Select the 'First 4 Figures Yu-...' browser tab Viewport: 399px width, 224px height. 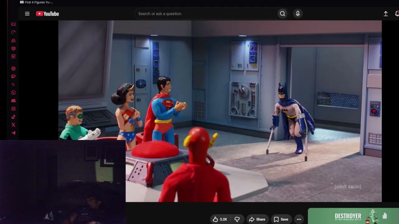click(36, 2)
